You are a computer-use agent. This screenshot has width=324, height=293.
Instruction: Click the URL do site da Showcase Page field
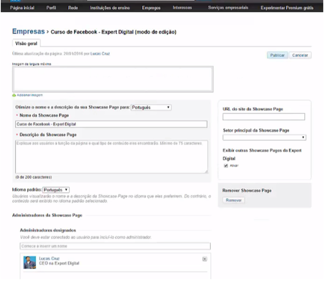point(264,117)
